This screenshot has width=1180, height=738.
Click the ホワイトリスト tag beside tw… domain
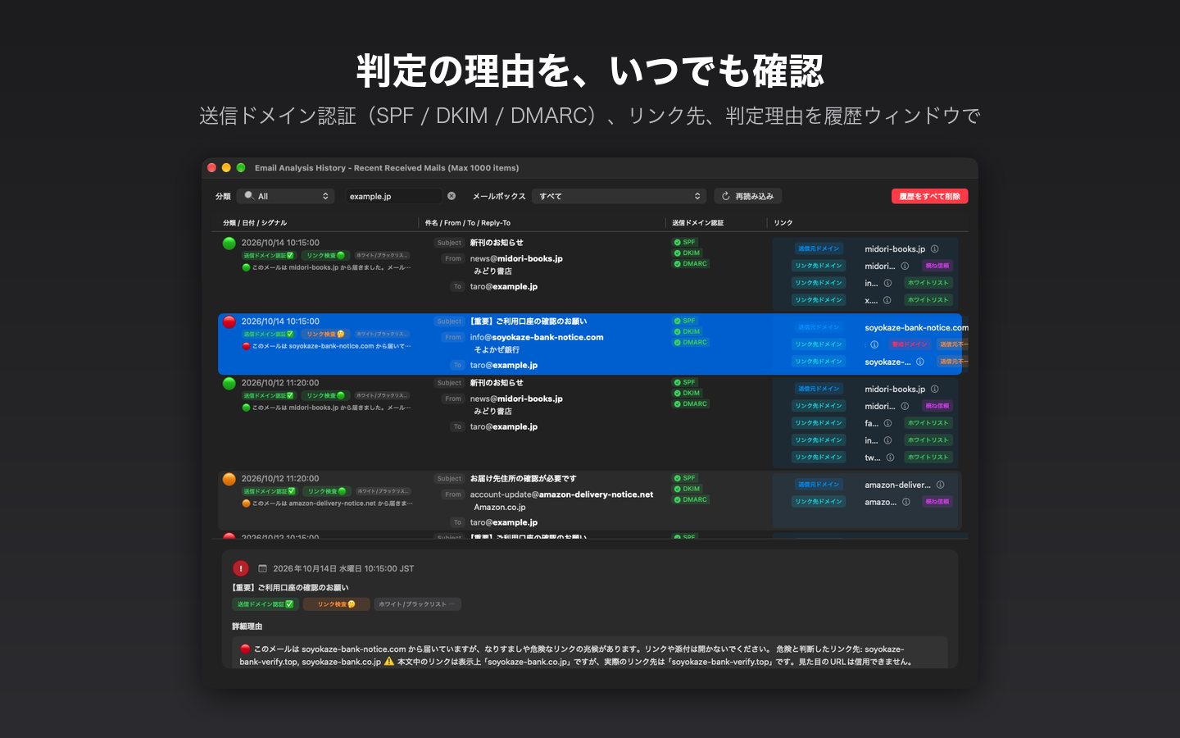[928, 458]
